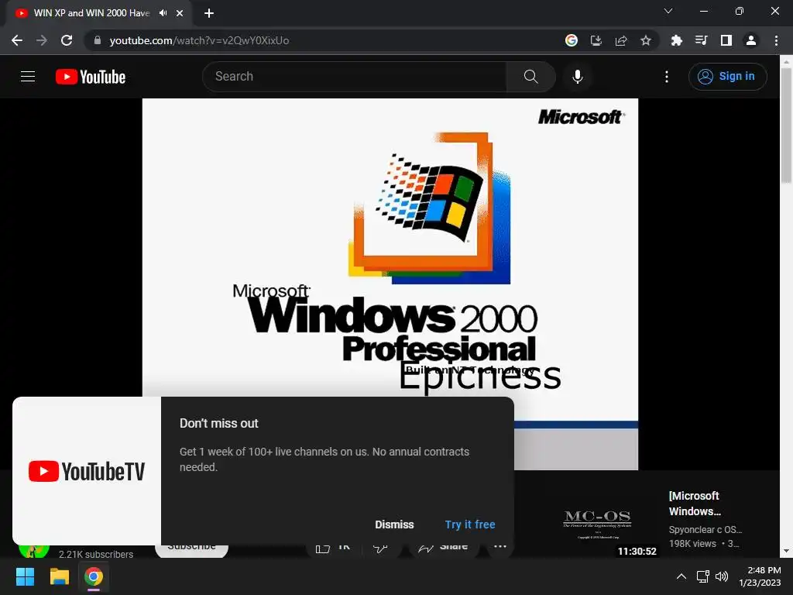Image resolution: width=793 pixels, height=595 pixels.
Task: Reload the YouTube page
Action: click(67, 40)
